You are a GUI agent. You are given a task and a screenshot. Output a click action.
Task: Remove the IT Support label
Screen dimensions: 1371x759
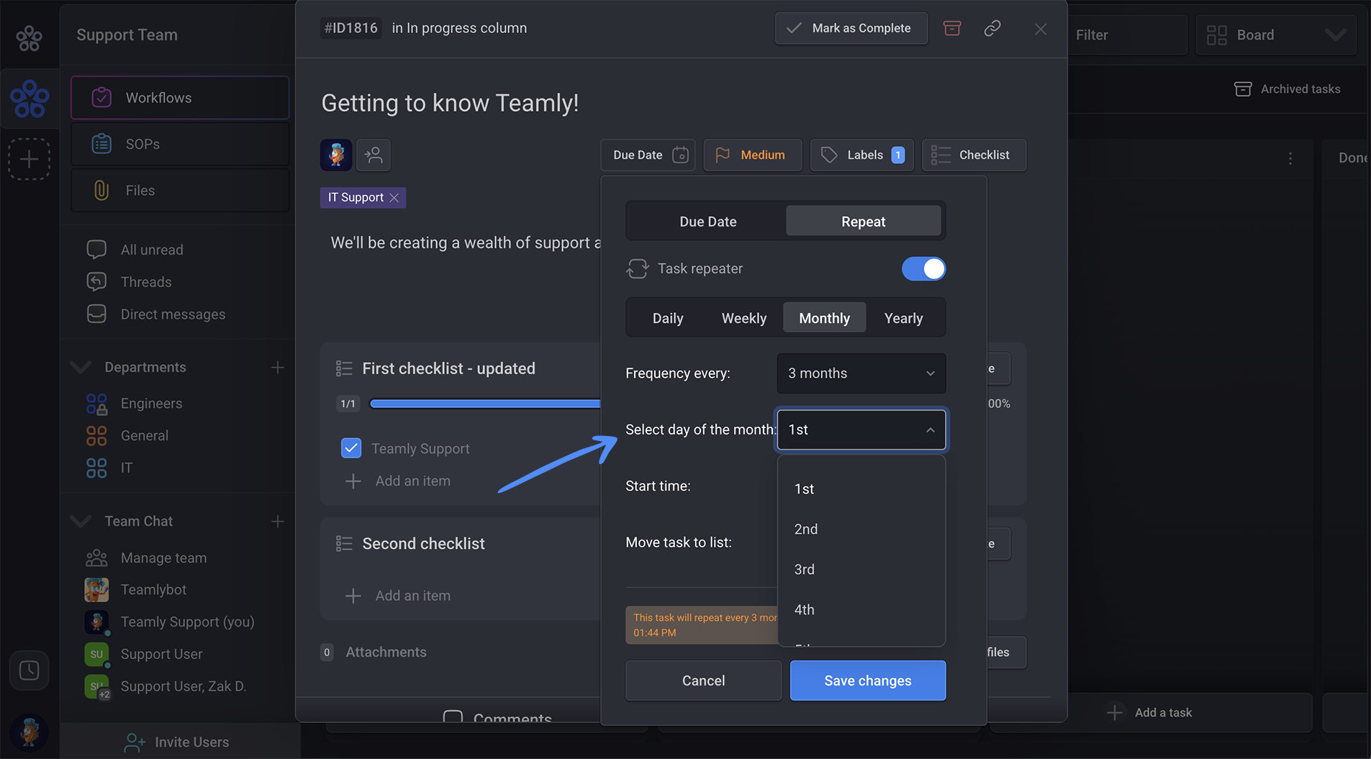[x=394, y=198]
